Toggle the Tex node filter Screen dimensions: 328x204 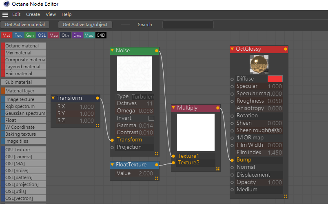pyautogui.click(x=18, y=35)
